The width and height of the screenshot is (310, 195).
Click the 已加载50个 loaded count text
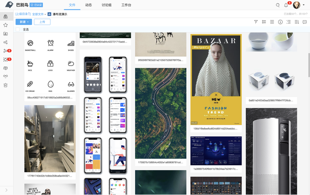pos(295,14)
